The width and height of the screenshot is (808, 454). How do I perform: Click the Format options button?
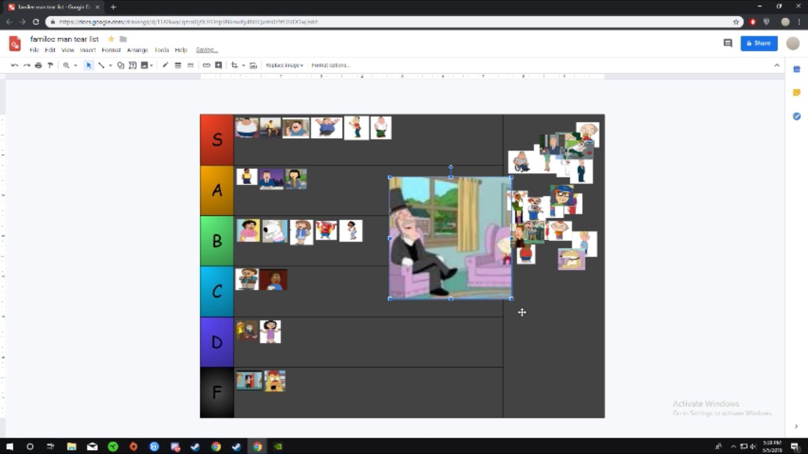(330, 65)
